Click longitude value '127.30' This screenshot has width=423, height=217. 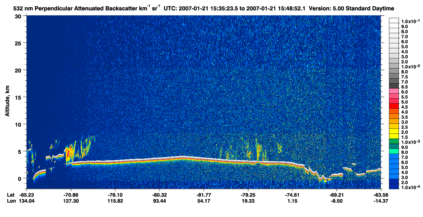[x=71, y=201]
